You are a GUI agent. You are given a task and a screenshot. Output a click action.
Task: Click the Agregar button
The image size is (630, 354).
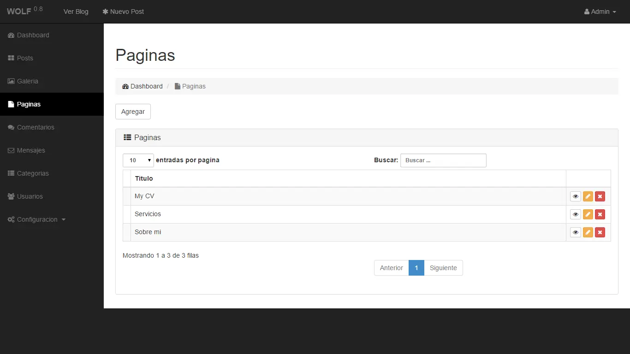point(133,112)
